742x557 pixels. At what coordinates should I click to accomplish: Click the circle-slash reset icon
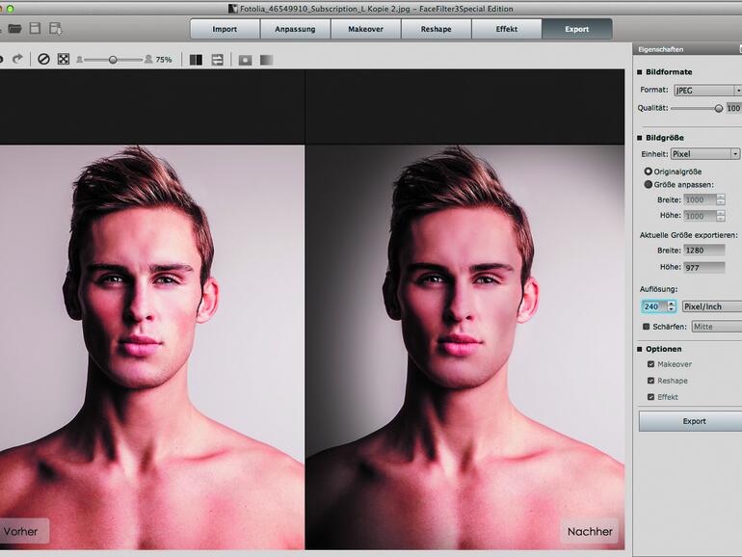tap(43, 59)
